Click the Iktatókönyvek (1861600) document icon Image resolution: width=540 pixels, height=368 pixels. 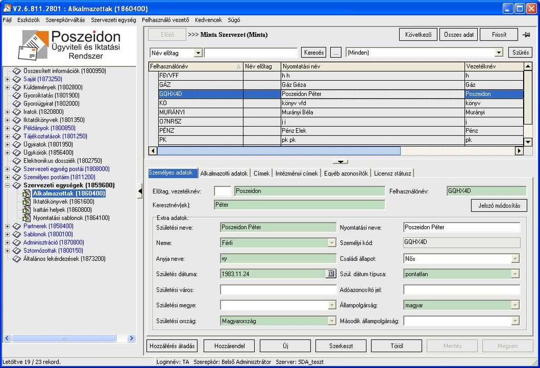(x=26, y=202)
